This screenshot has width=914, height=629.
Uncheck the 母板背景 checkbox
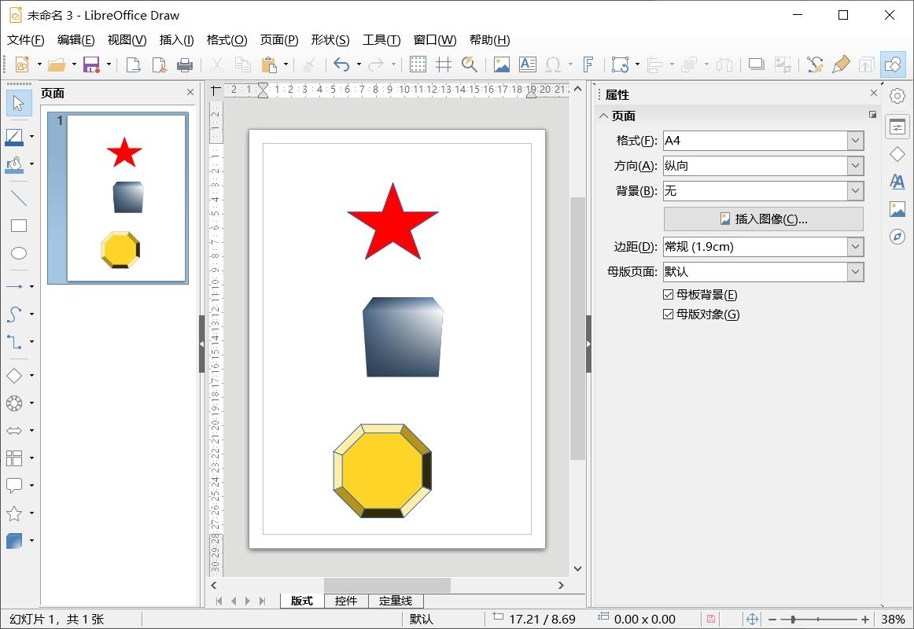tap(669, 295)
